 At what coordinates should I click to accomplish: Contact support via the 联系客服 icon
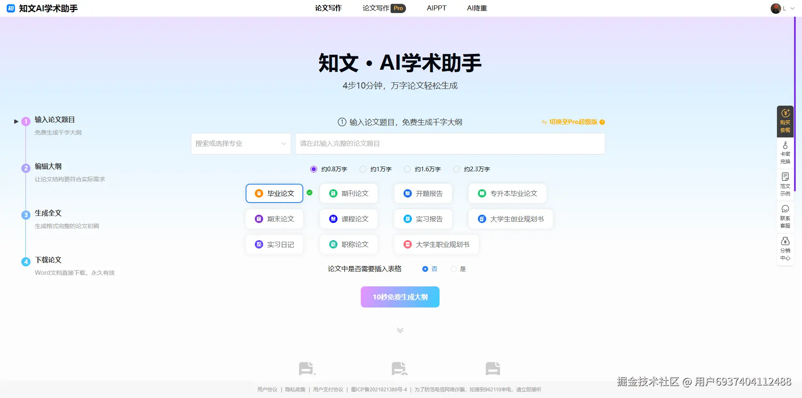785,217
